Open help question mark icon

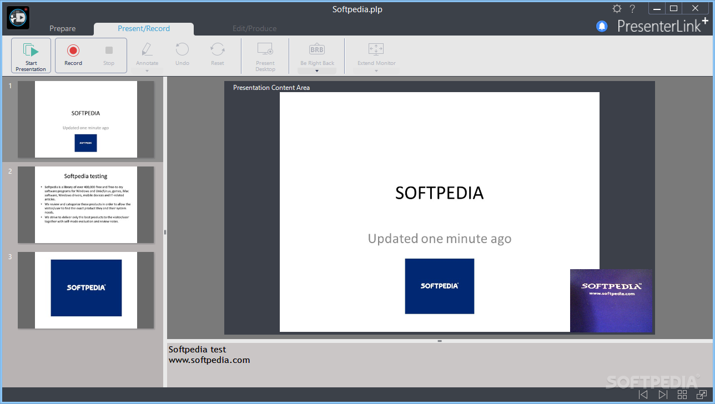[632, 8]
